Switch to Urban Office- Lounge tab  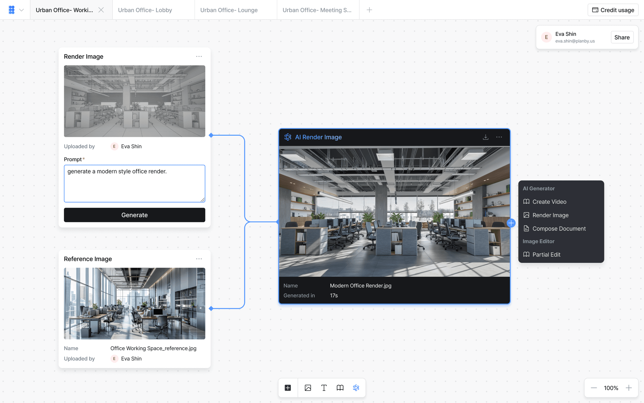point(229,10)
